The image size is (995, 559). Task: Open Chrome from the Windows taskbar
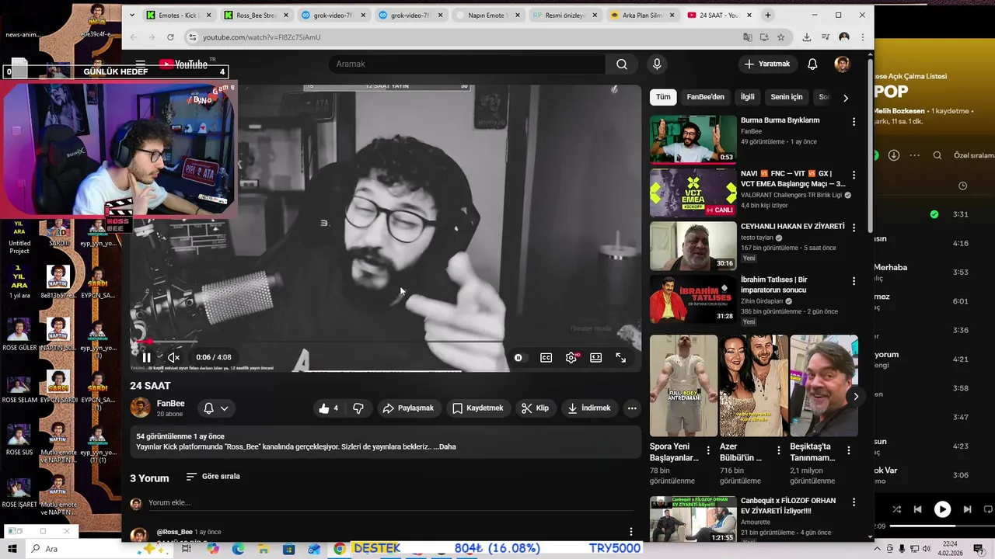340,549
